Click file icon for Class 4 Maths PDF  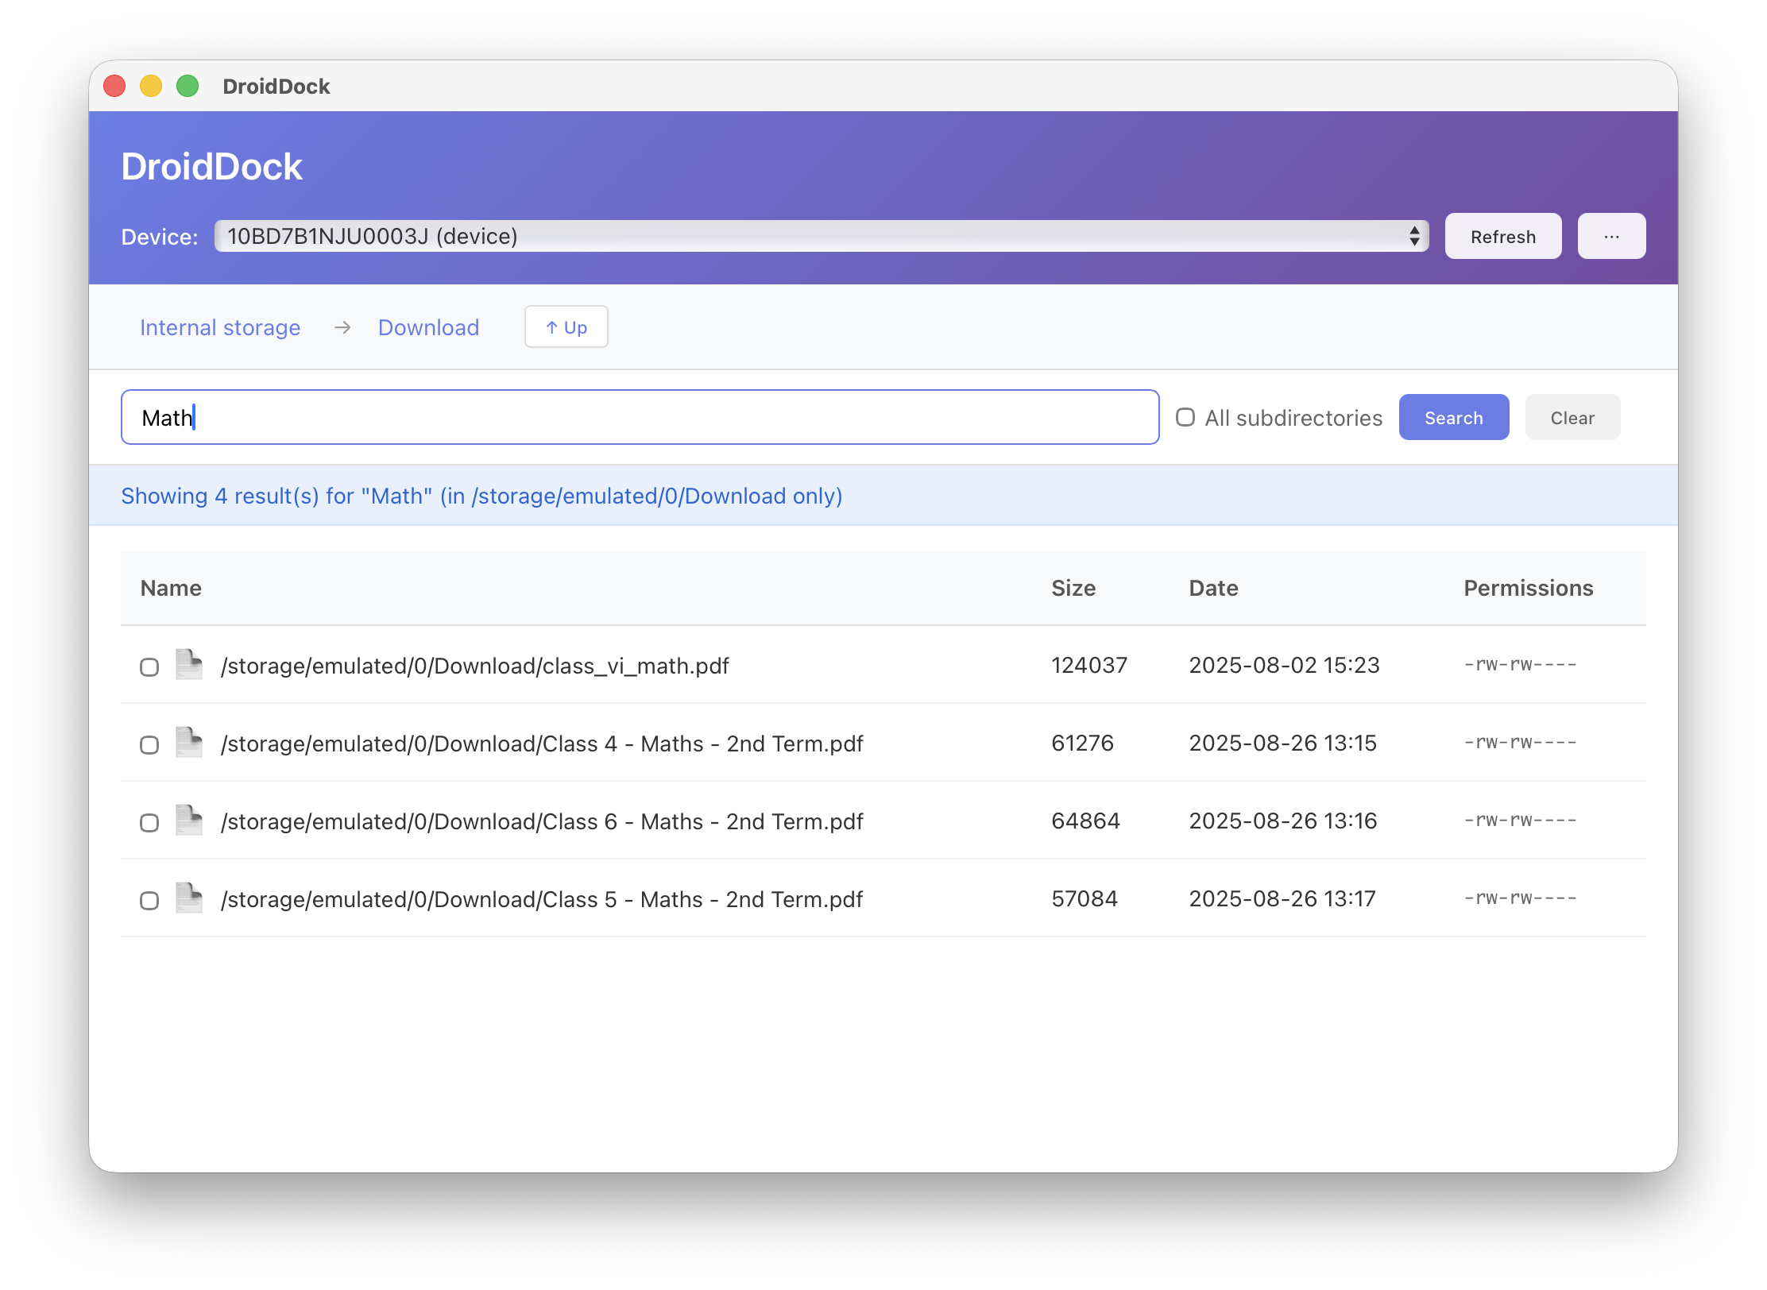click(189, 742)
